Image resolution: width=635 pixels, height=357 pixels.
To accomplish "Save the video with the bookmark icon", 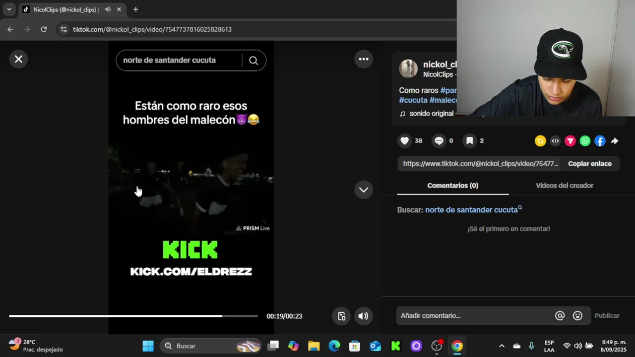I will tap(469, 141).
